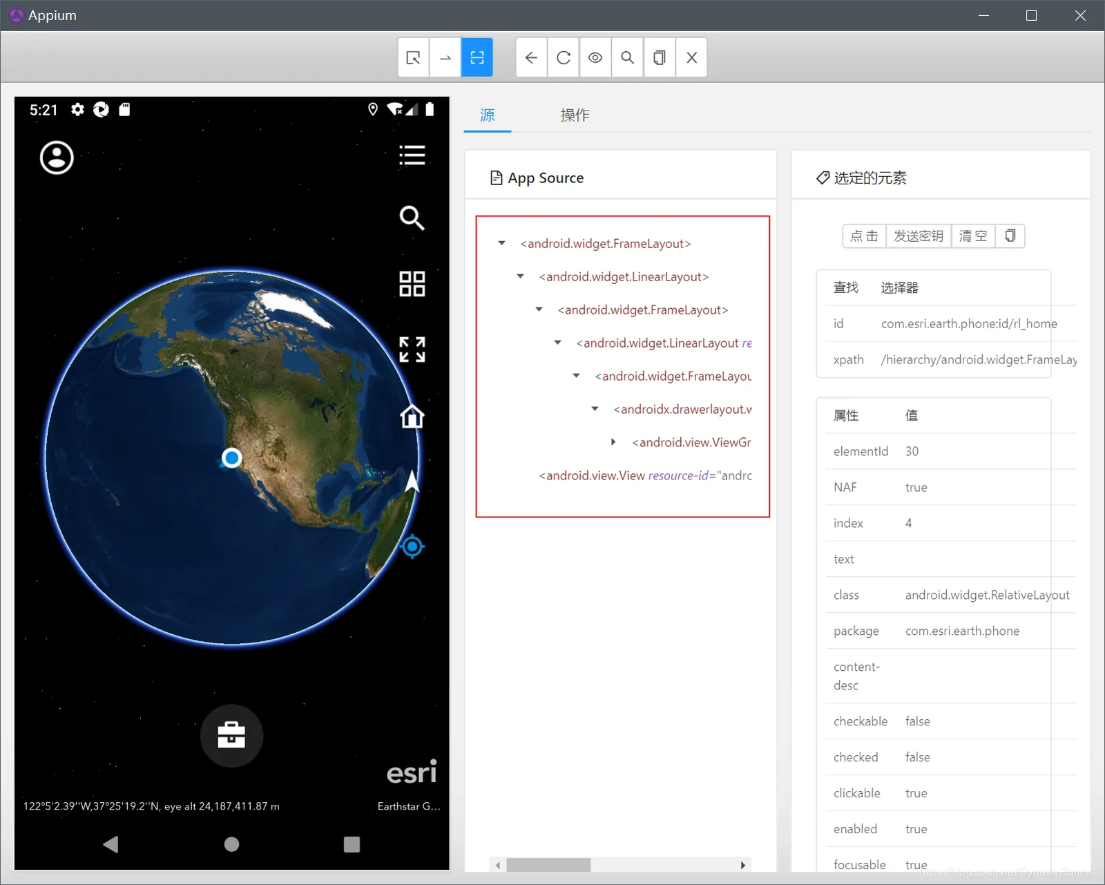Switch to the 源 (Source) tab
Image resolution: width=1105 pixels, height=885 pixels.
[488, 115]
